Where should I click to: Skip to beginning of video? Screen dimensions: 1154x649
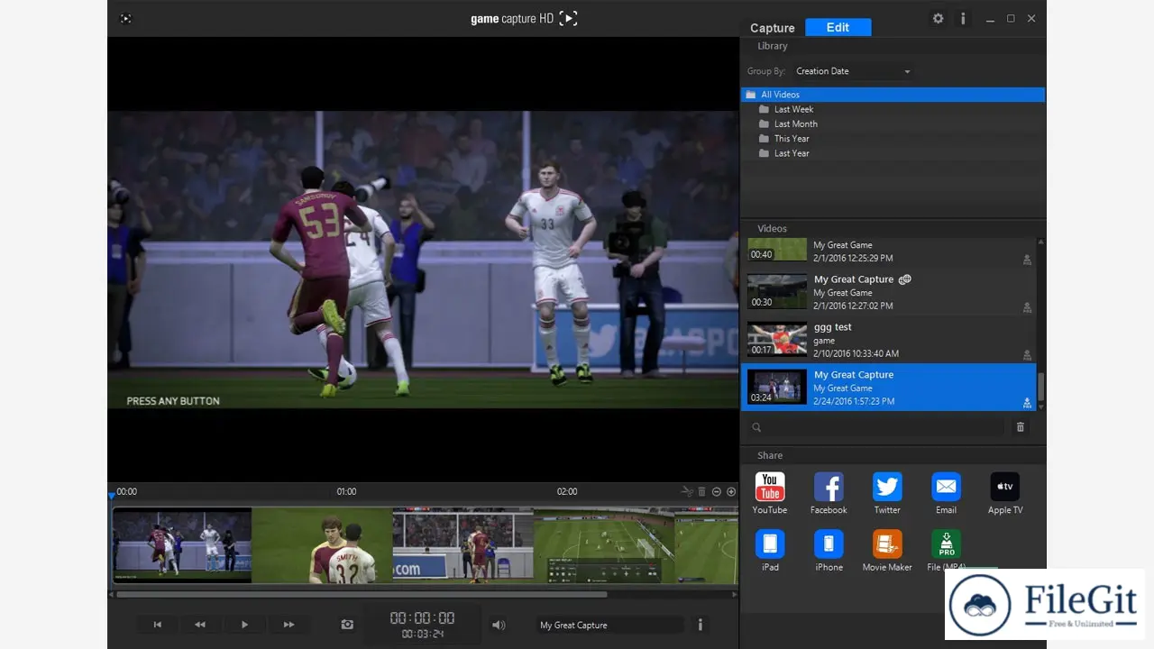tap(158, 624)
